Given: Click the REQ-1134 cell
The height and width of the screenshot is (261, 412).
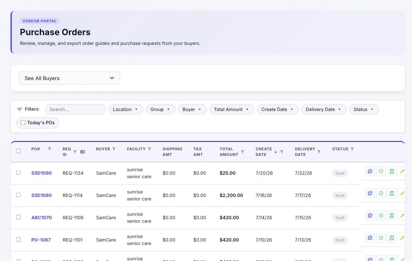Looking at the screenshot, I should [x=73, y=173].
